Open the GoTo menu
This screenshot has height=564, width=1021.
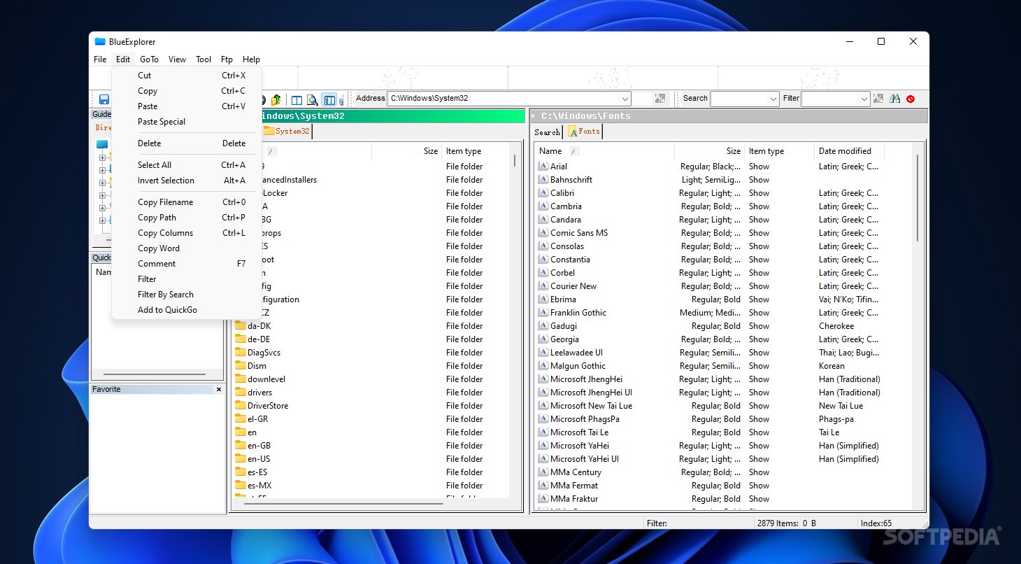149,59
